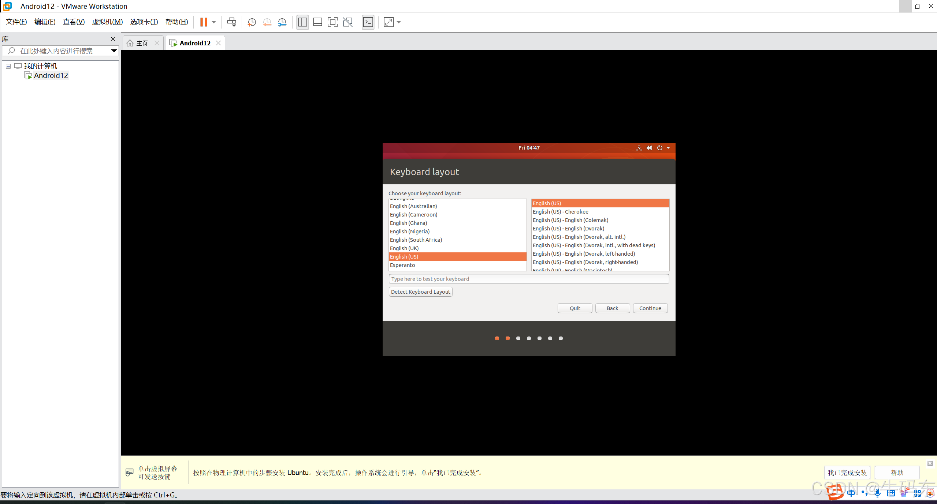Image resolution: width=937 pixels, height=504 pixels.
Task: Switch to the 主页 tab
Action: click(x=142, y=43)
